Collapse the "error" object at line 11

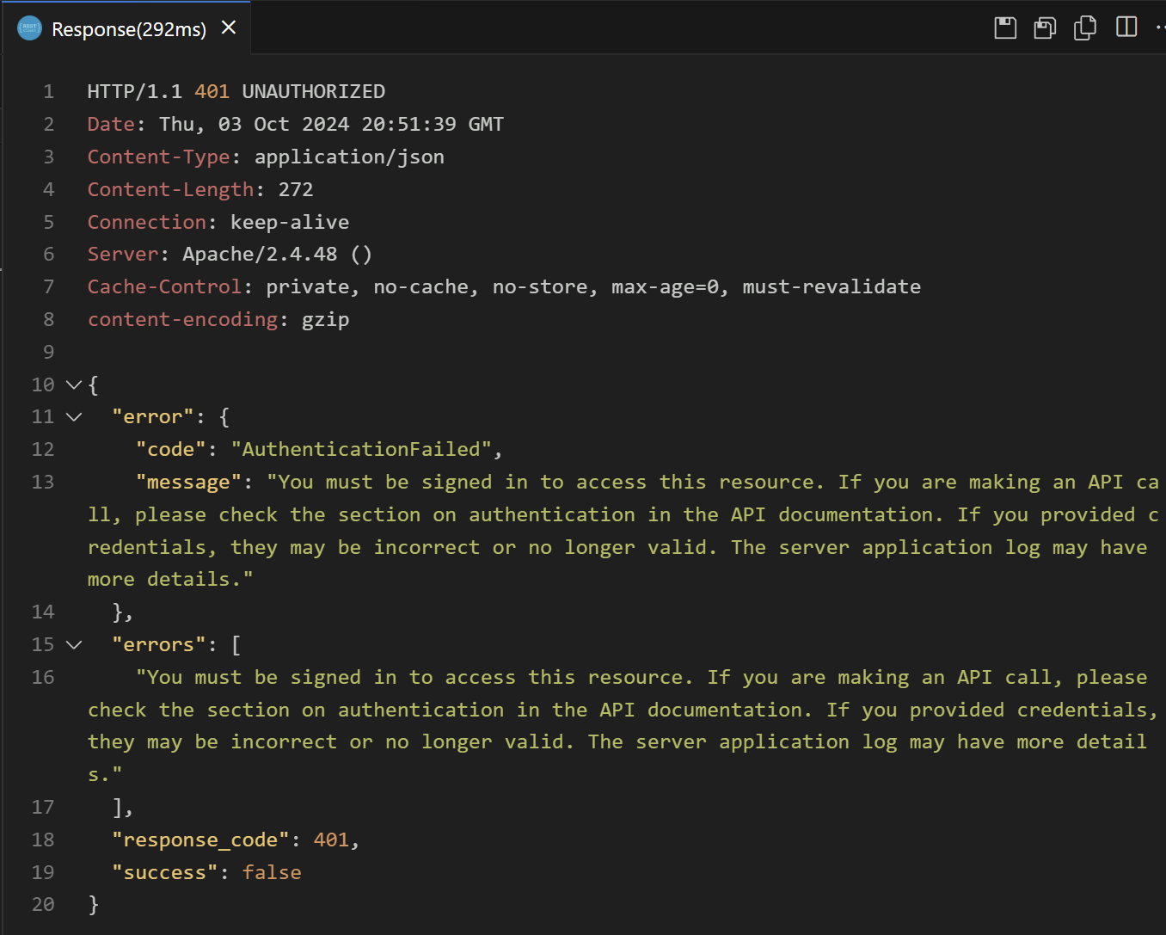pos(74,417)
